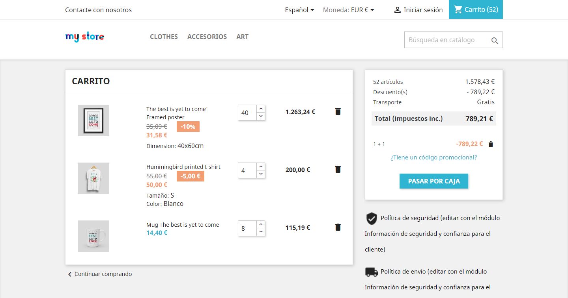
Task: Click the search magnifier icon
Action: [x=495, y=40]
